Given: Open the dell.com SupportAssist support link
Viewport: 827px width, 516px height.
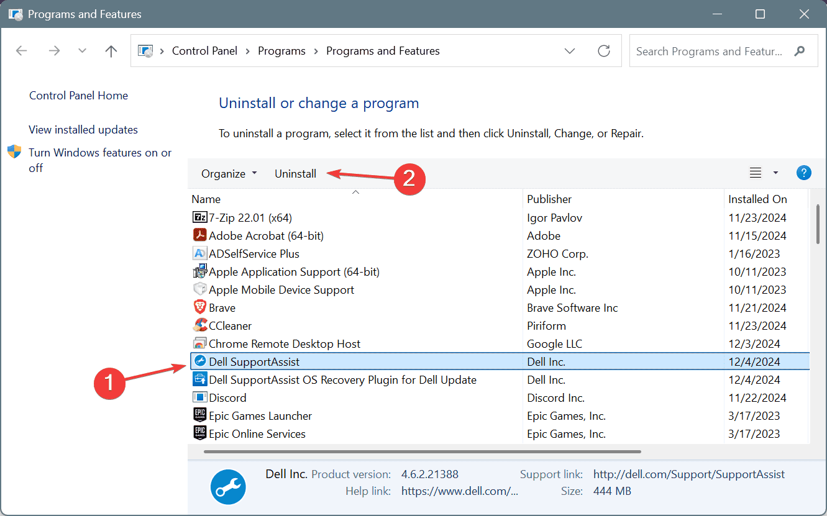Looking at the screenshot, I should [x=689, y=474].
